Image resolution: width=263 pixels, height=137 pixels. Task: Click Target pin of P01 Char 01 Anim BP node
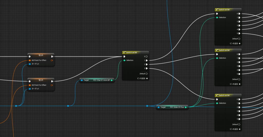pyautogui.click(x=82, y=80)
